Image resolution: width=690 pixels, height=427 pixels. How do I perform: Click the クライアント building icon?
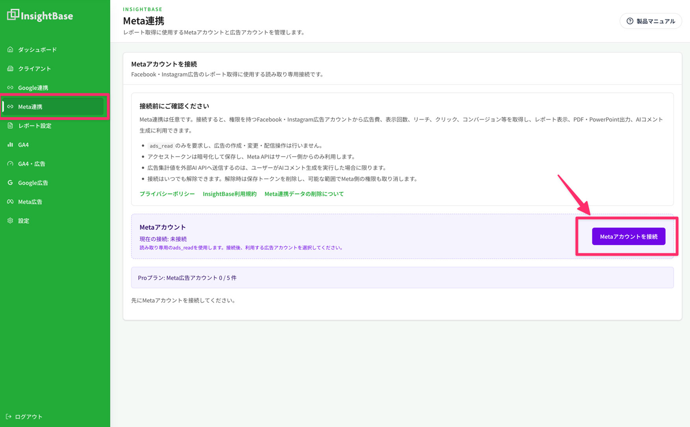(x=10, y=68)
